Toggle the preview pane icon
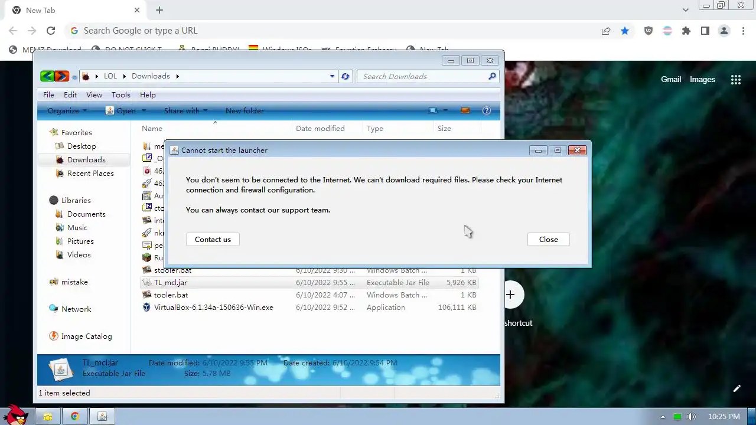Screen dimensions: 756x425 (x=465, y=110)
